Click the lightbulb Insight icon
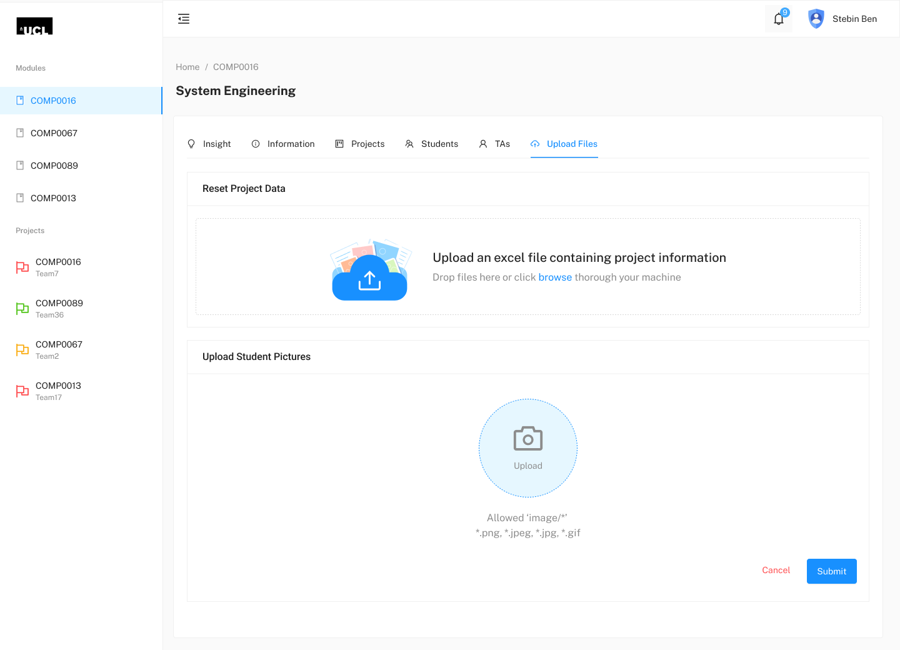Image resolution: width=900 pixels, height=650 pixels. coord(191,144)
